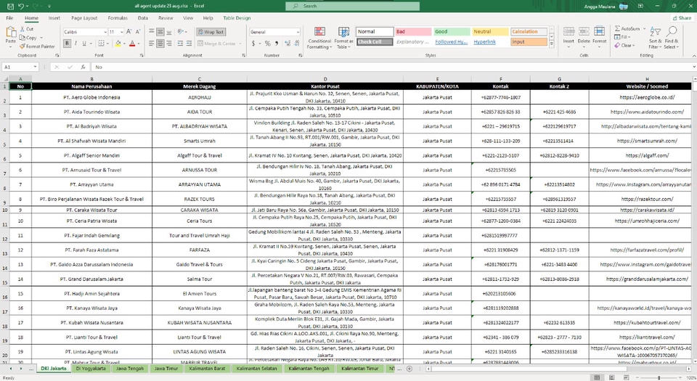Open the font name Calibri dropdown
This screenshot has width=697, height=381.
[x=105, y=32]
